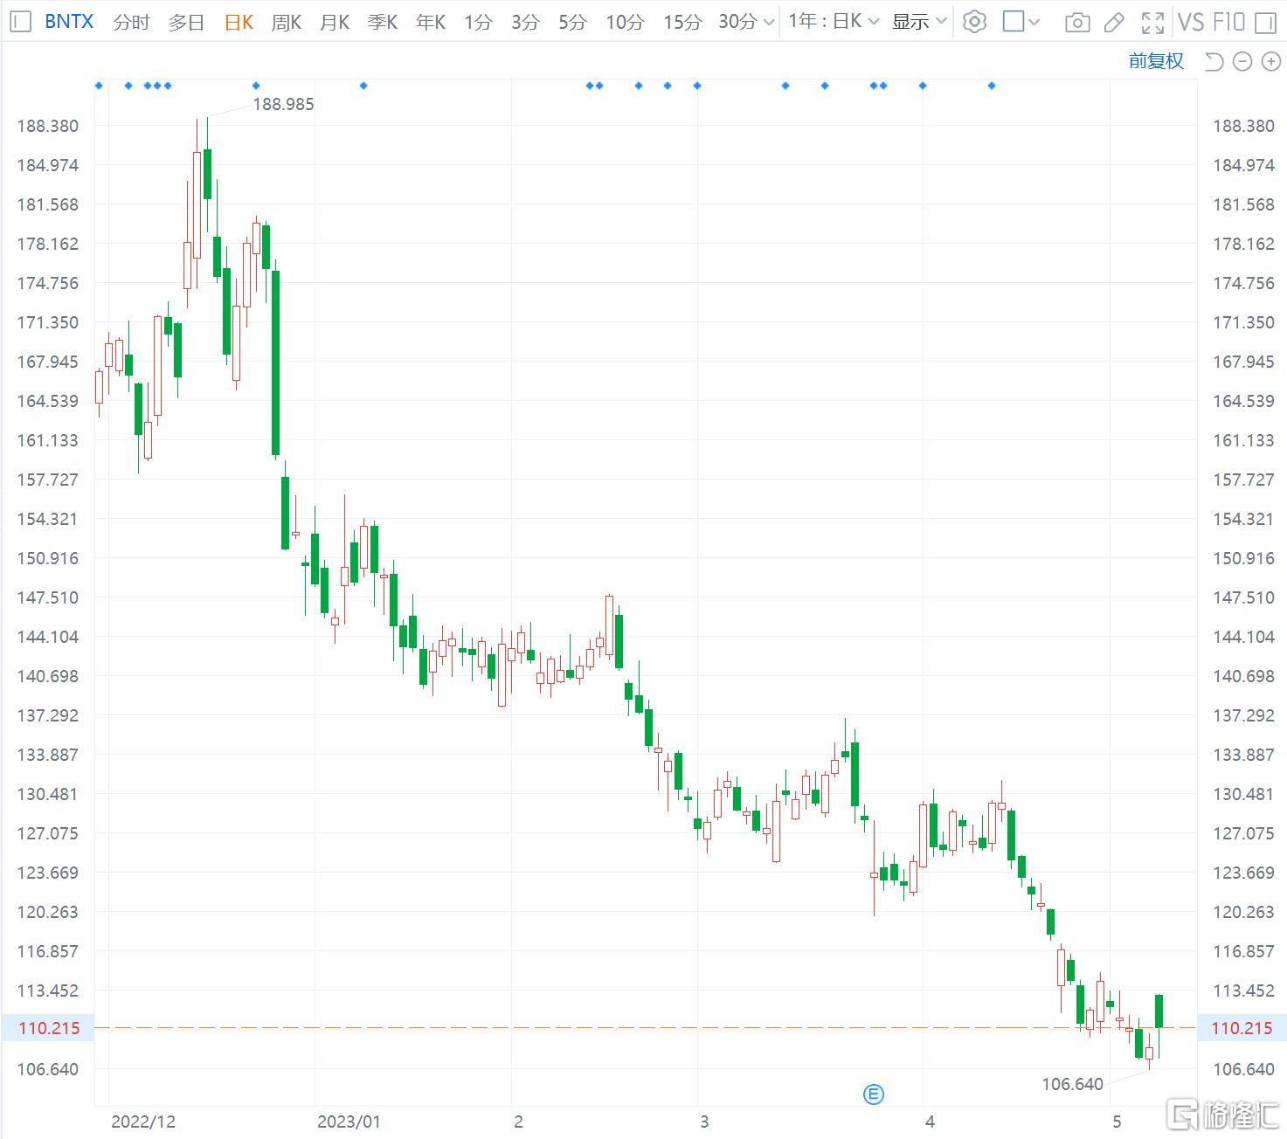The height and width of the screenshot is (1139, 1287).
Task: Open chart settings gear
Action: coord(974,22)
